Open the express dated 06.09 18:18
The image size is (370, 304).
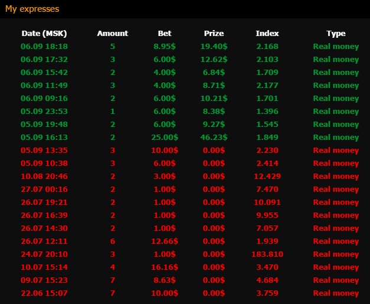click(x=44, y=47)
